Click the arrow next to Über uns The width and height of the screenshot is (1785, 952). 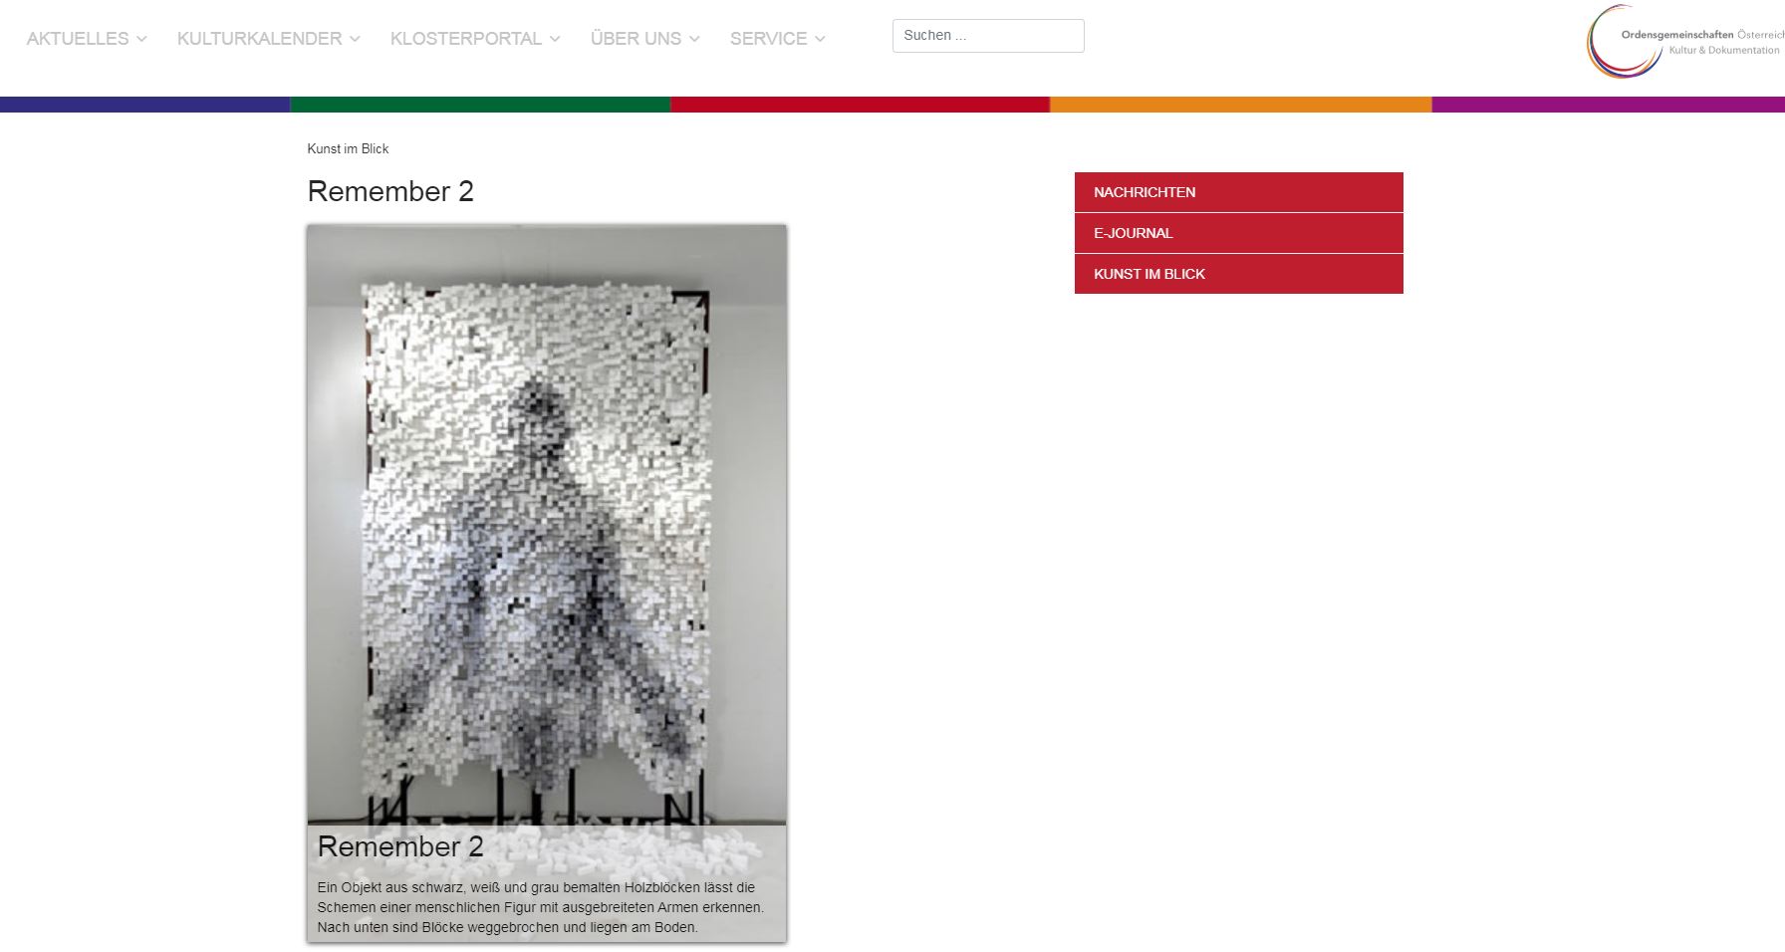pyautogui.click(x=694, y=39)
